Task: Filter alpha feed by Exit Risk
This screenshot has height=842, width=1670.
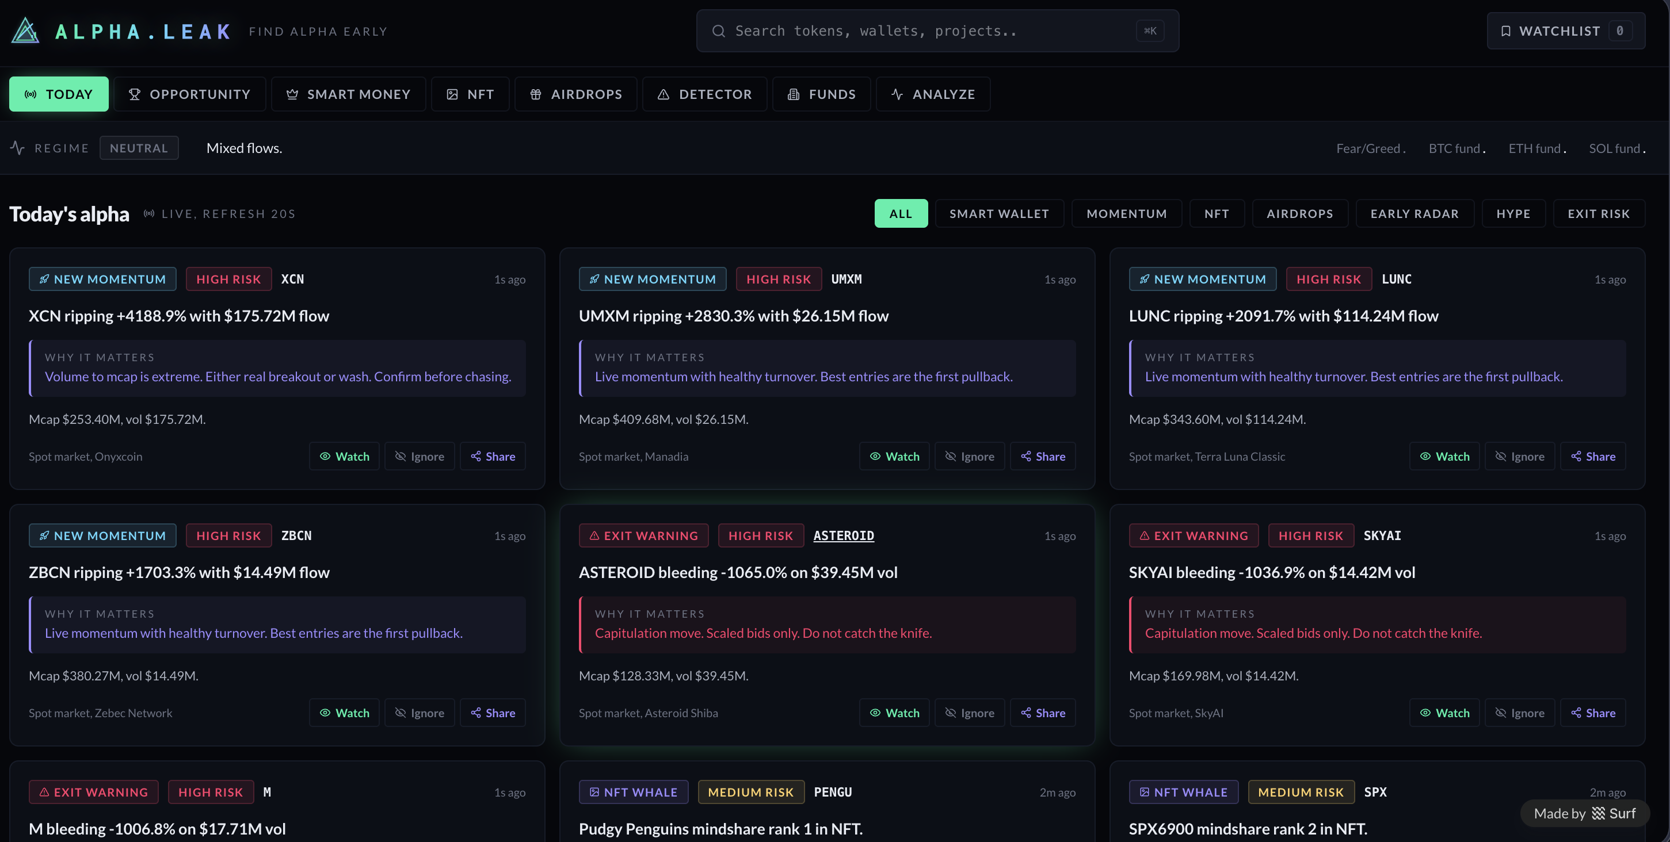Action: coord(1598,214)
